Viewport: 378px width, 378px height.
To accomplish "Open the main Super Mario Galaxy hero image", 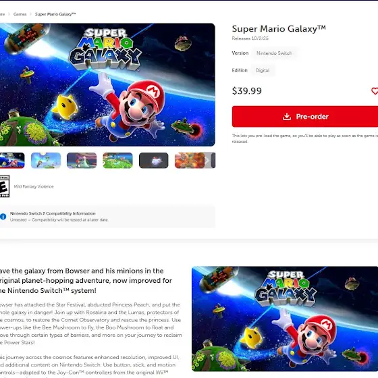I will tap(107, 84).
